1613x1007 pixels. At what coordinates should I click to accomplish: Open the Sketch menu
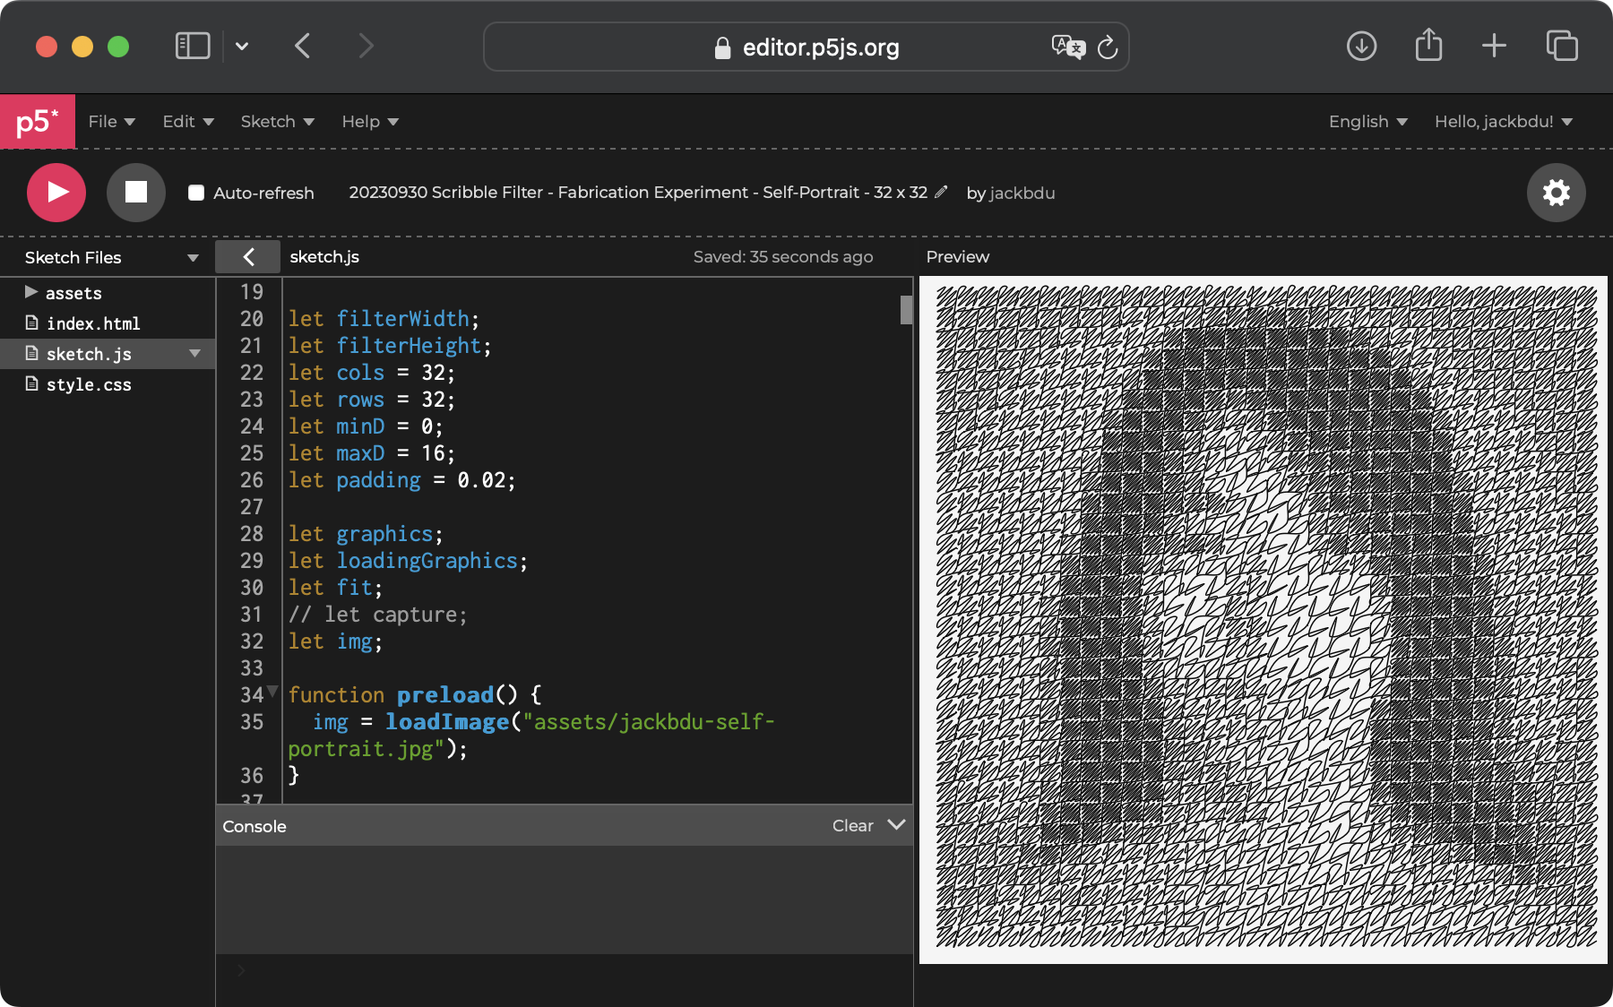(277, 122)
